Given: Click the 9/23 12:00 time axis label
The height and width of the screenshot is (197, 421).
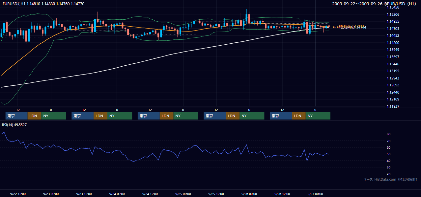Looking at the screenshot, I should coord(84,194).
